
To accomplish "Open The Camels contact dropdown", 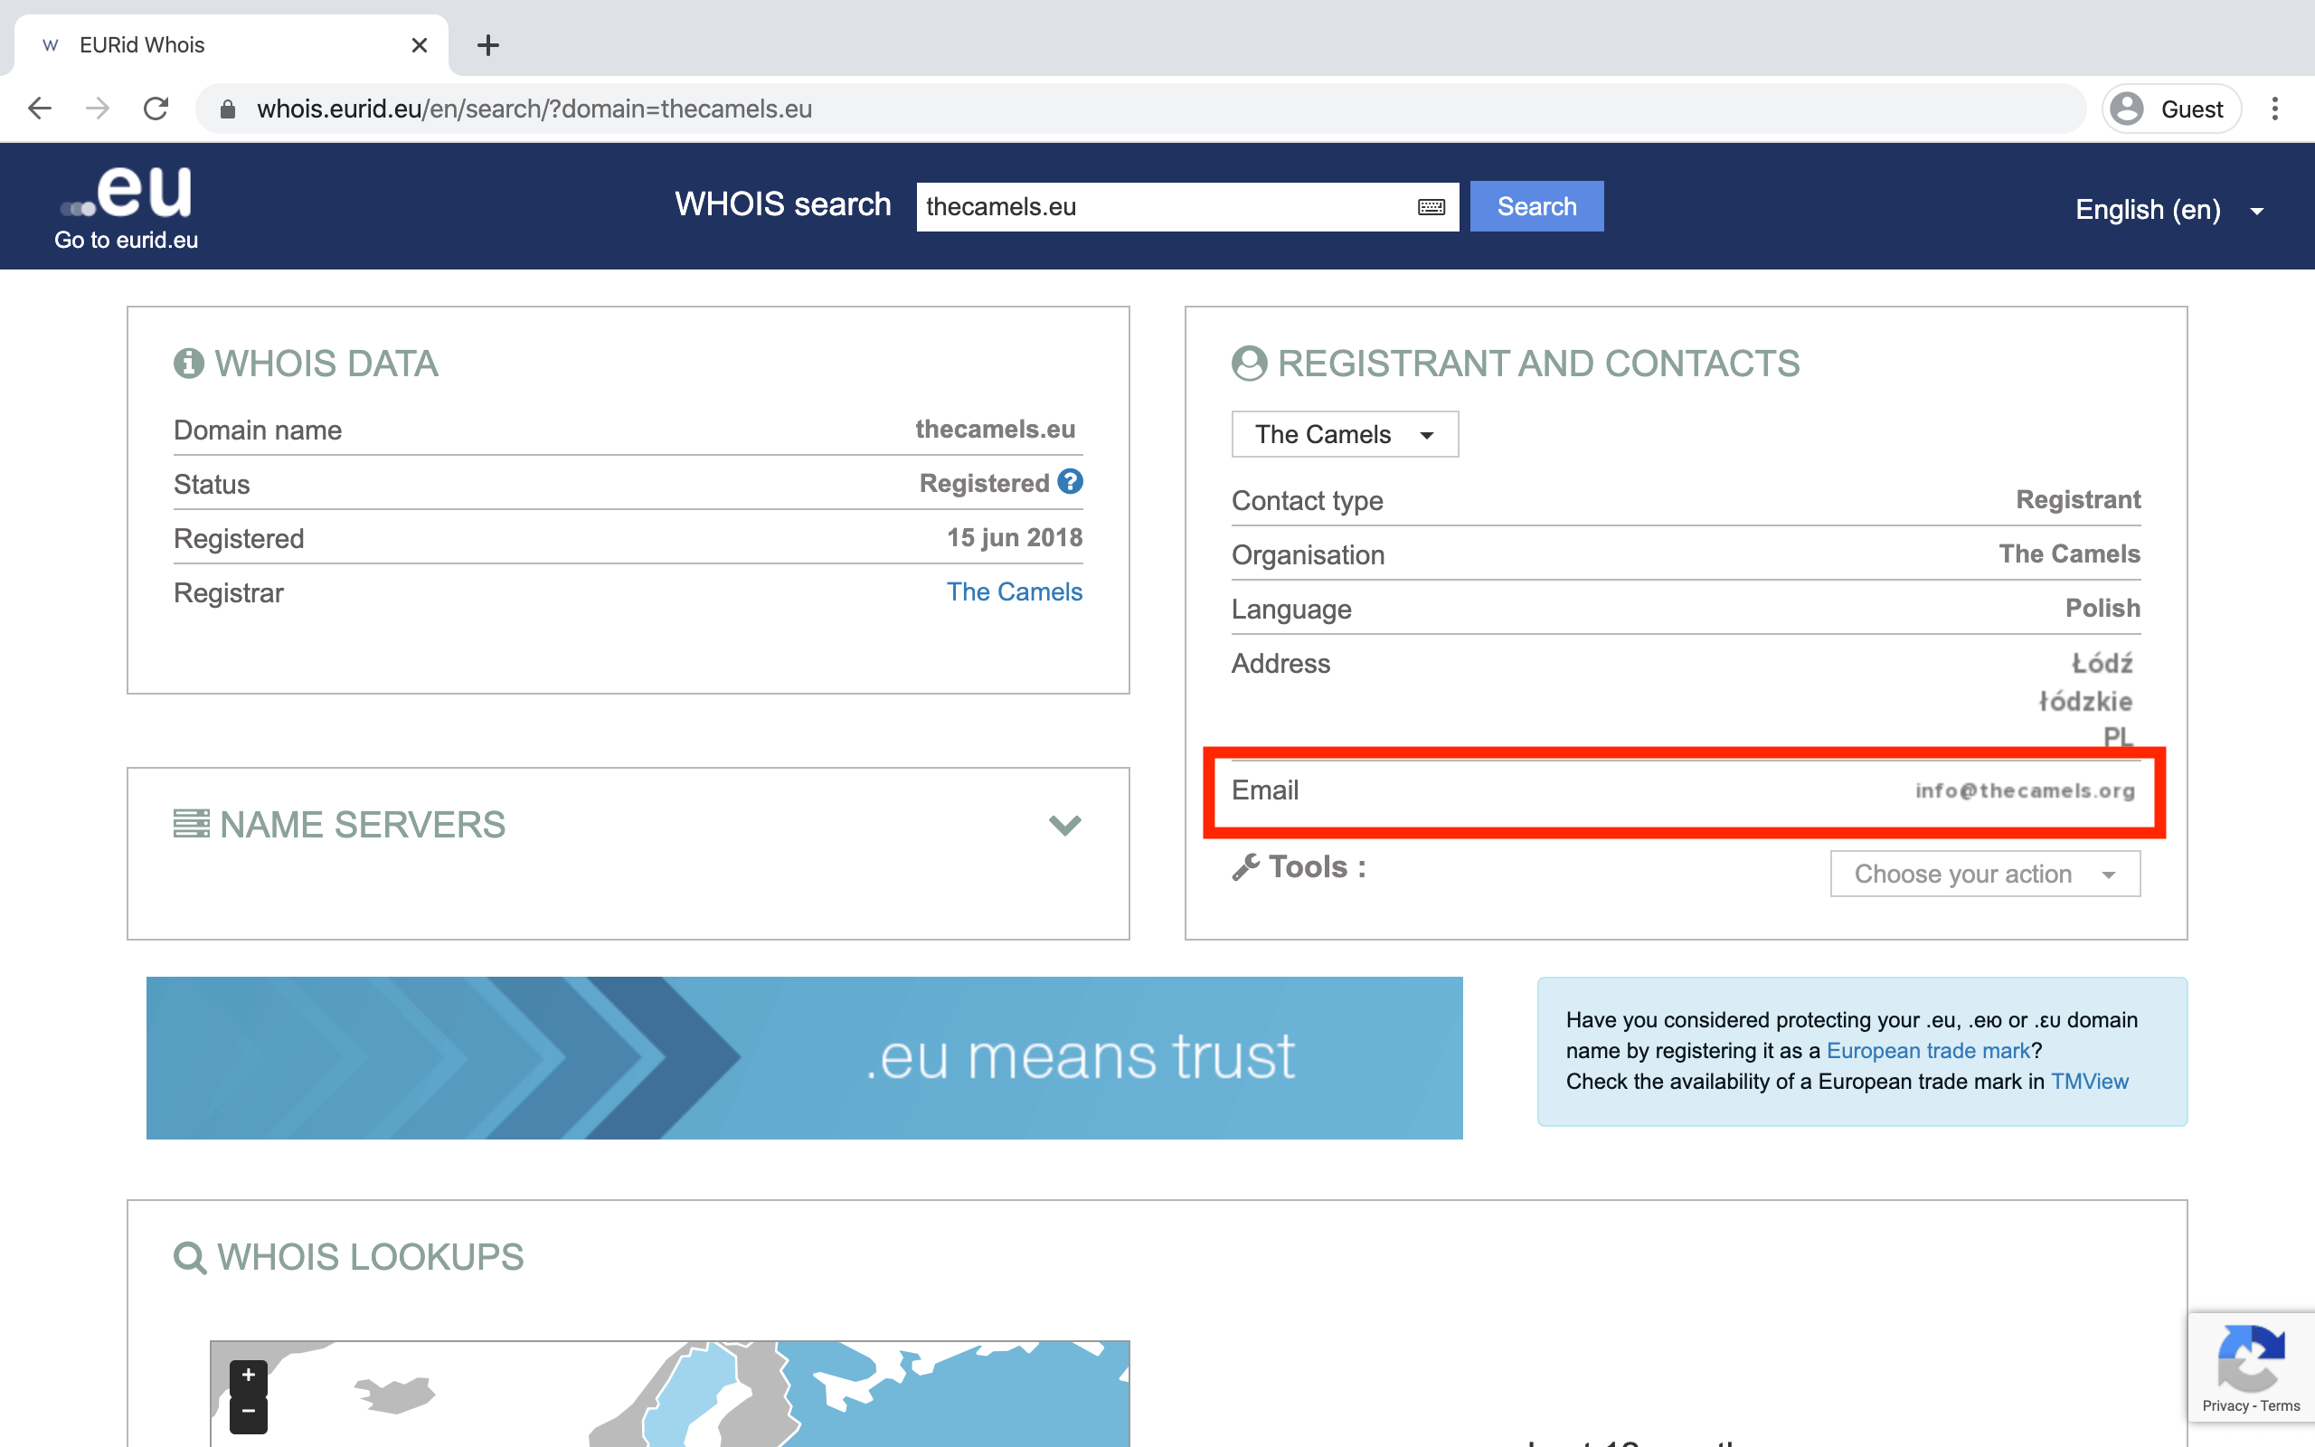I will pos(1344,434).
